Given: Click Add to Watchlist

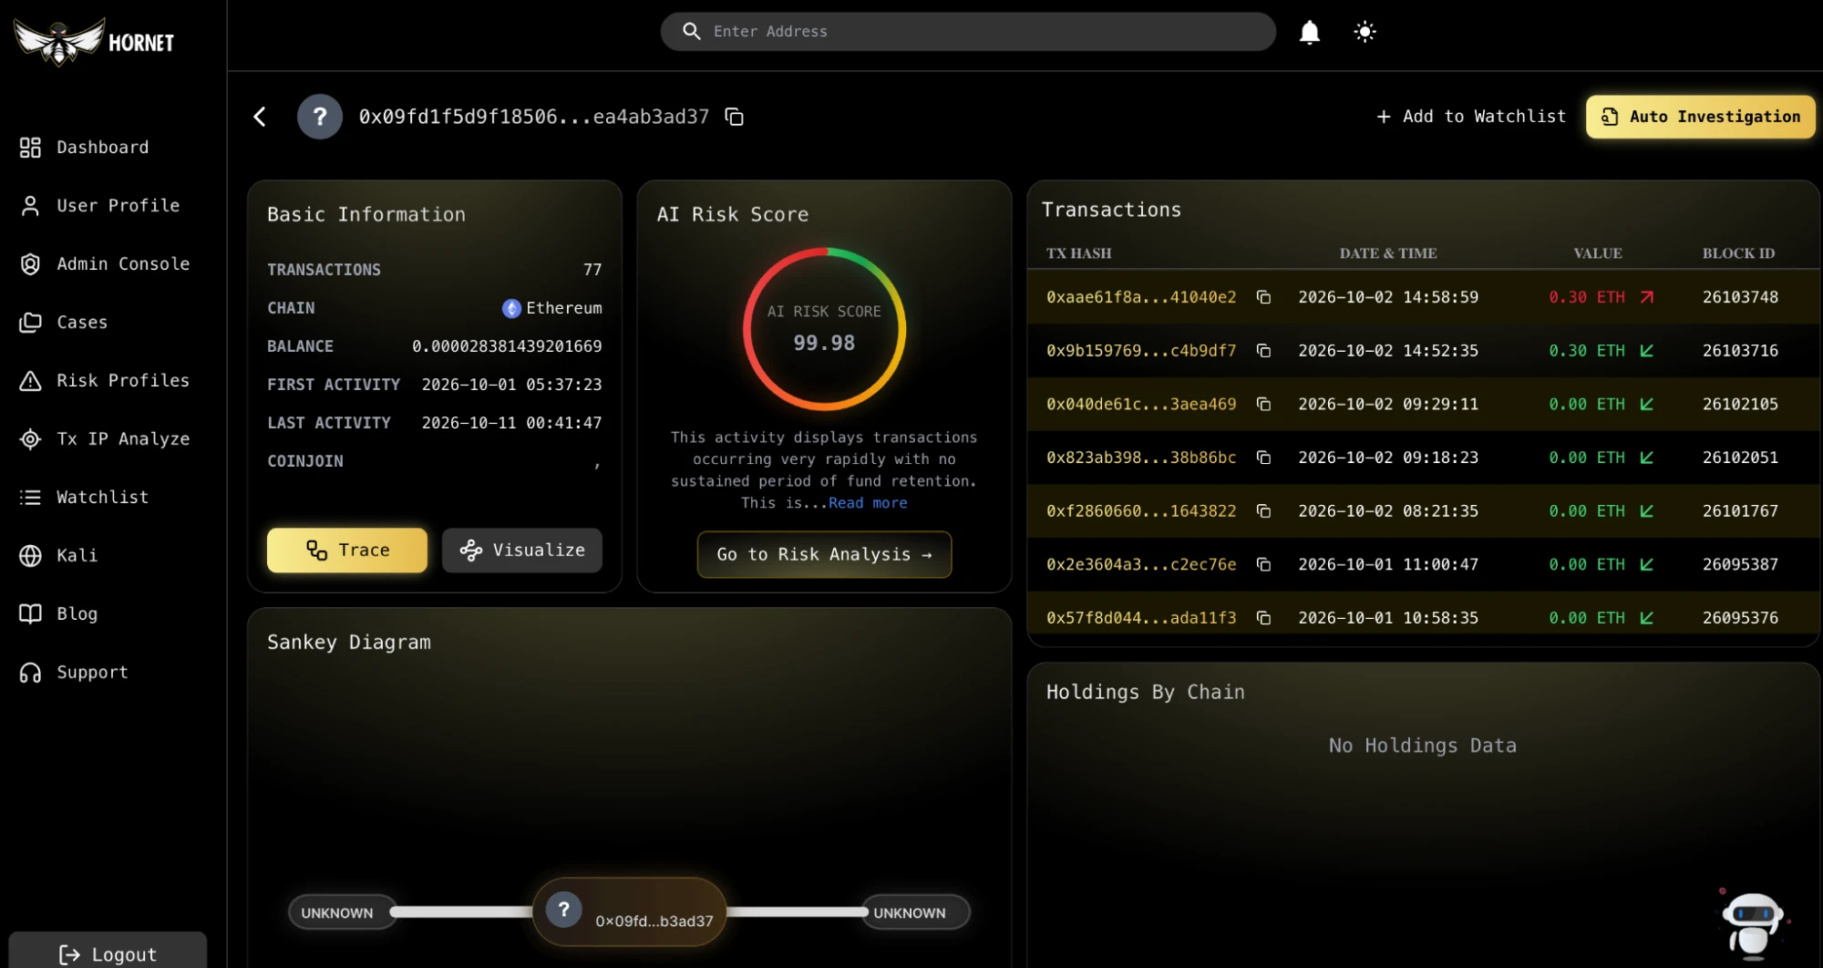Looking at the screenshot, I should [1471, 117].
